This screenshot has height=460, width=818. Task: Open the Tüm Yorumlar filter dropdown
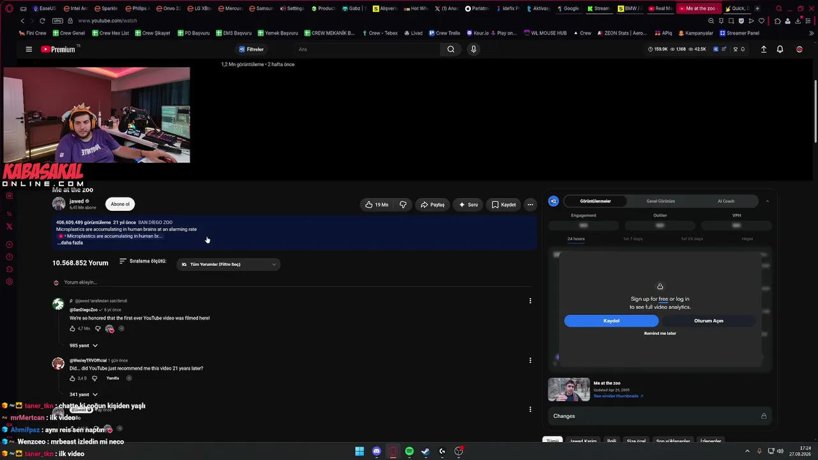(228, 264)
